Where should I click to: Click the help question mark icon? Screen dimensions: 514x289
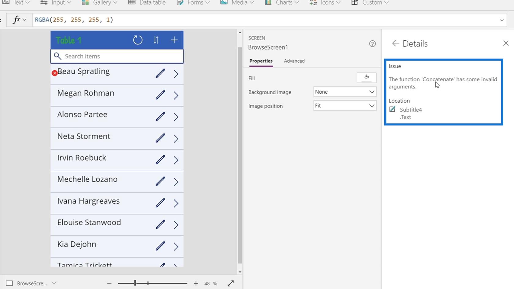click(x=372, y=44)
